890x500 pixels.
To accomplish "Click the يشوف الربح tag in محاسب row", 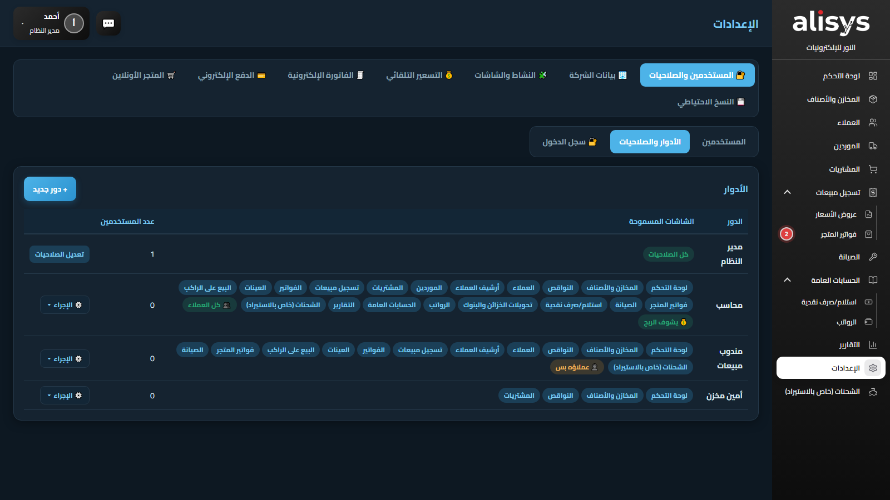I will point(665,322).
